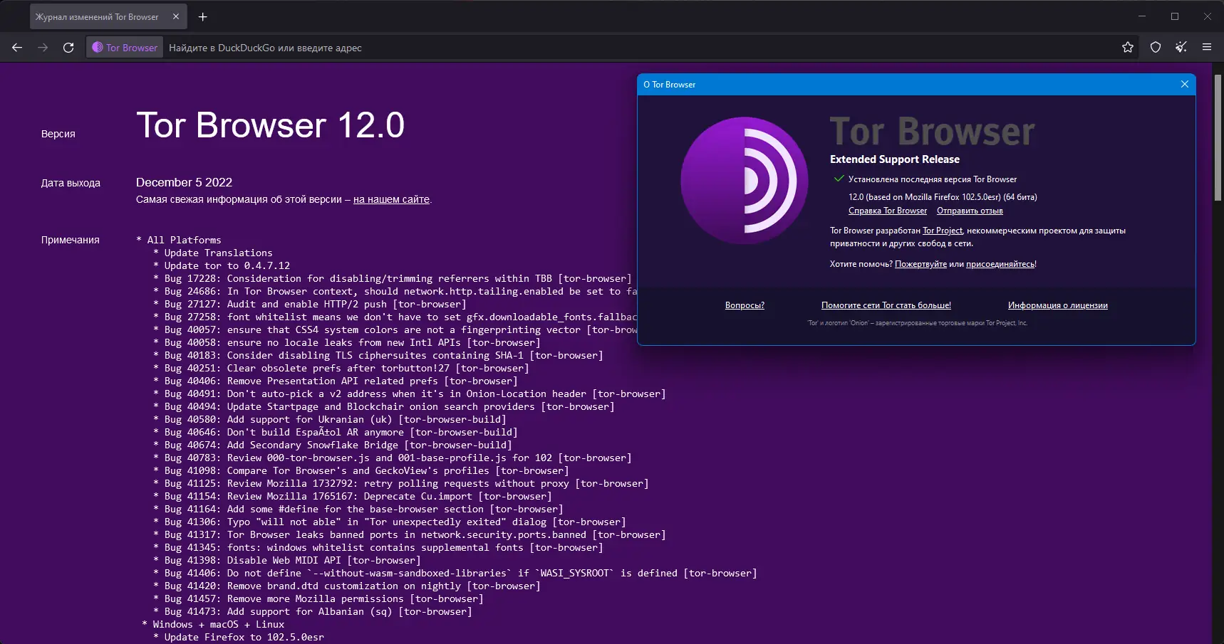Close the 'Журнал изменений Tor Browser' tab
This screenshot has height=644, width=1224.
[x=176, y=16]
